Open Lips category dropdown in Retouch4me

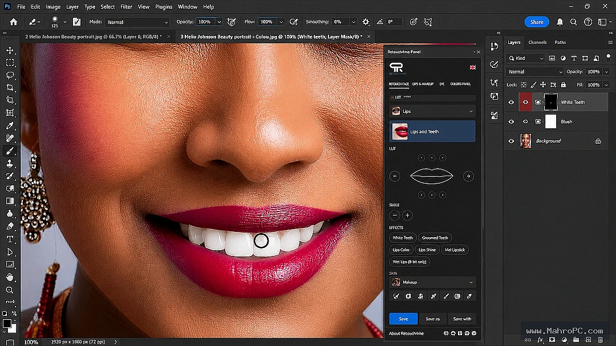pyautogui.click(x=432, y=112)
